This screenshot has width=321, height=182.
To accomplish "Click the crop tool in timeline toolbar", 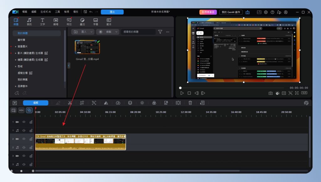I will (x=82, y=103).
